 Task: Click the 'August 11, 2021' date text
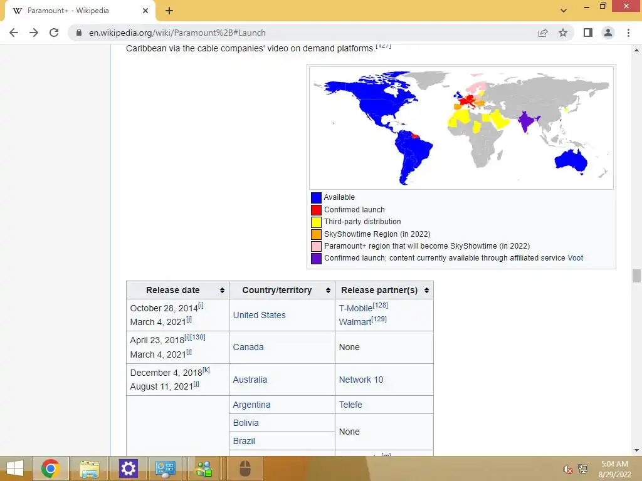pos(161,386)
